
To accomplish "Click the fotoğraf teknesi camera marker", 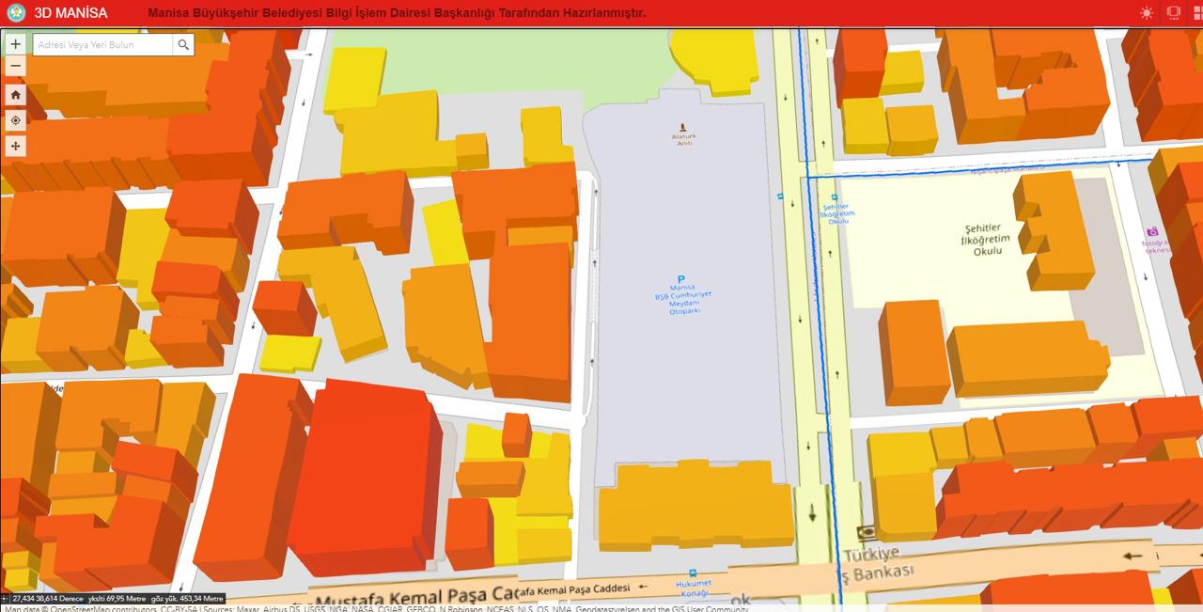I will point(1152,232).
